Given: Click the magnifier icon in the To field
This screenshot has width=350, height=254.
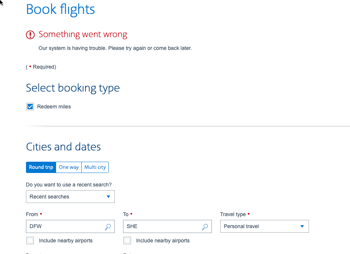Looking at the screenshot, I should click(x=205, y=227).
